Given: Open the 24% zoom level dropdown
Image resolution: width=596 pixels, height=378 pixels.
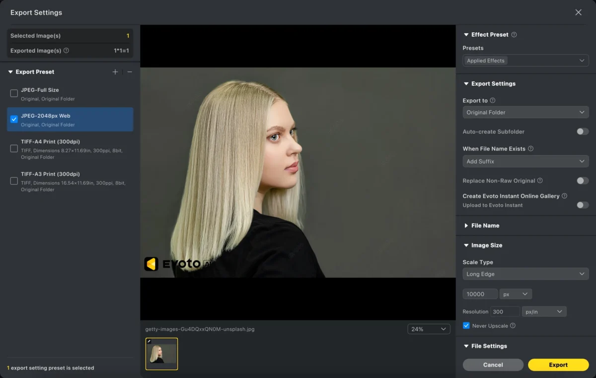Looking at the screenshot, I should click(x=429, y=329).
